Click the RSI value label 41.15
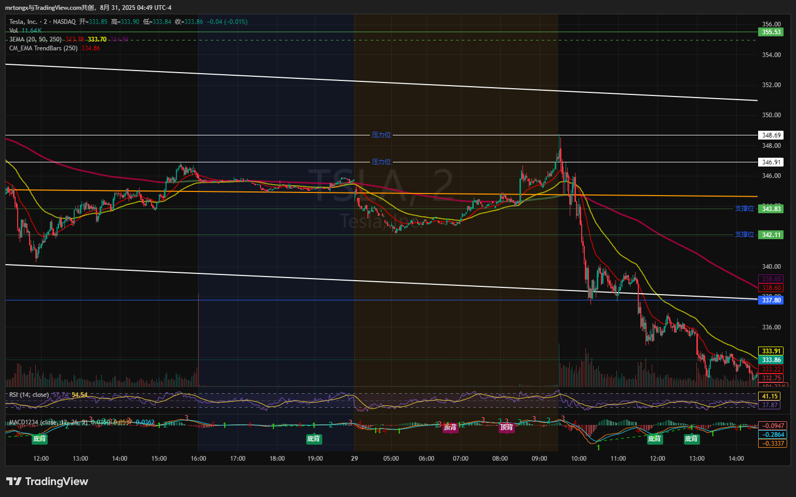This screenshot has height=497, width=796. click(x=770, y=396)
